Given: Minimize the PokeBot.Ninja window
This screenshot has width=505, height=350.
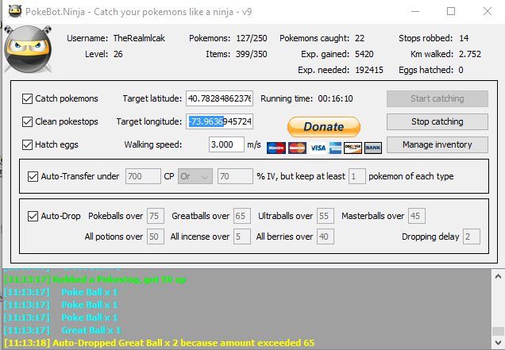Looking at the screenshot, I should point(415,12).
